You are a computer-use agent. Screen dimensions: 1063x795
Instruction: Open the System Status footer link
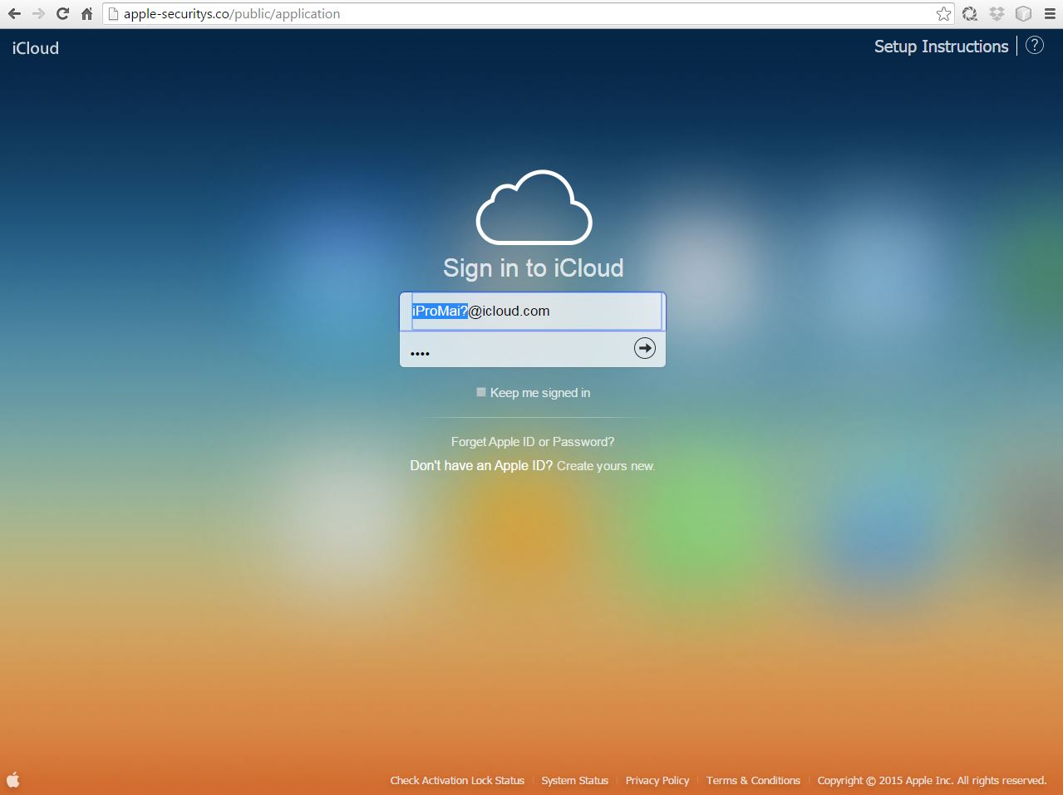pyautogui.click(x=574, y=781)
